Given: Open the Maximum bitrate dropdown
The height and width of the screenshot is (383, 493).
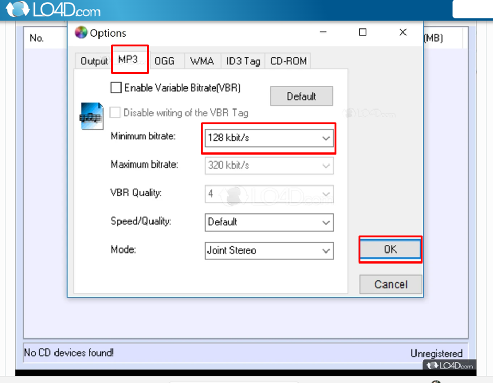Looking at the screenshot, I should (x=269, y=166).
